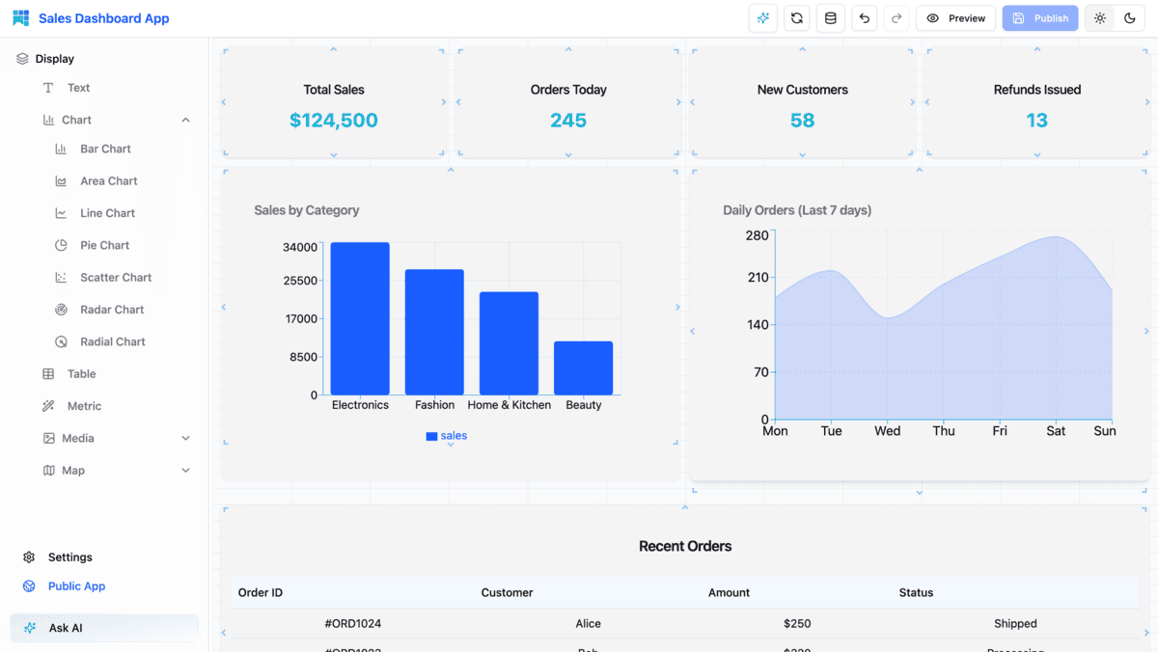
Task: Toggle the sales legend under Sales by Category
Action: [x=446, y=436]
